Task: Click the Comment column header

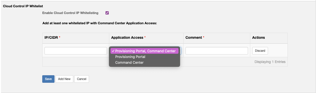Action: pyautogui.click(x=195, y=37)
